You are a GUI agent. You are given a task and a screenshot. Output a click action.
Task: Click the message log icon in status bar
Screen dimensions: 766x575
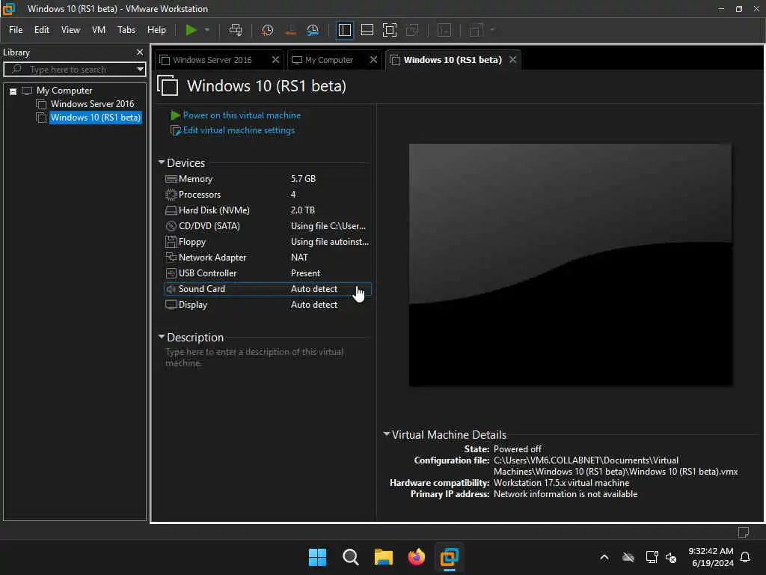pos(743,532)
